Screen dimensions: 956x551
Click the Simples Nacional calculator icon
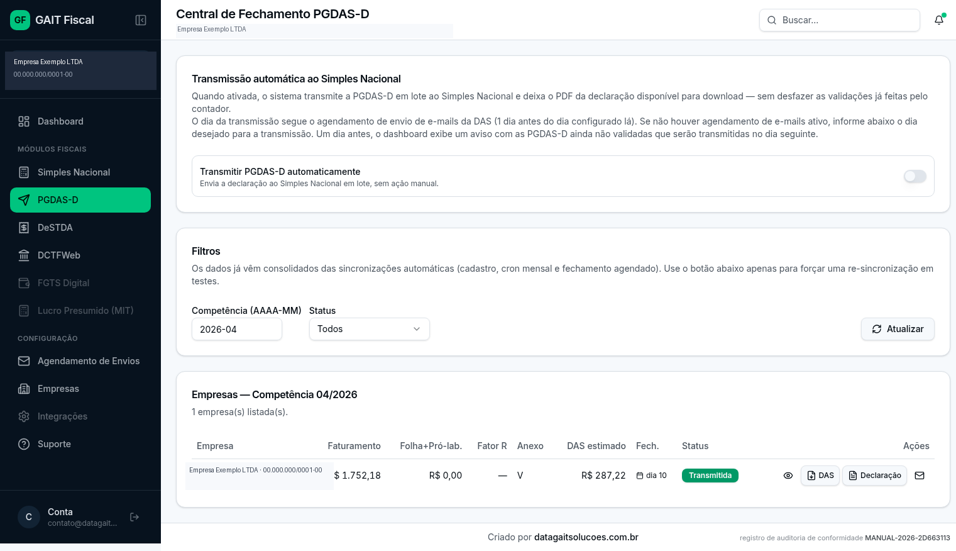(24, 172)
